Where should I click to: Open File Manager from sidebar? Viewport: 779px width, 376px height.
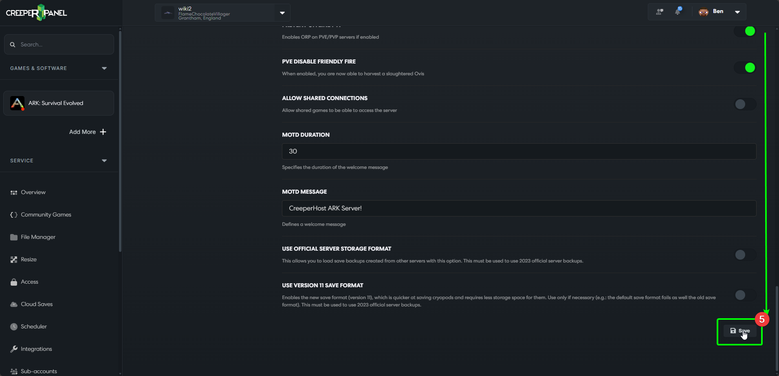click(38, 237)
